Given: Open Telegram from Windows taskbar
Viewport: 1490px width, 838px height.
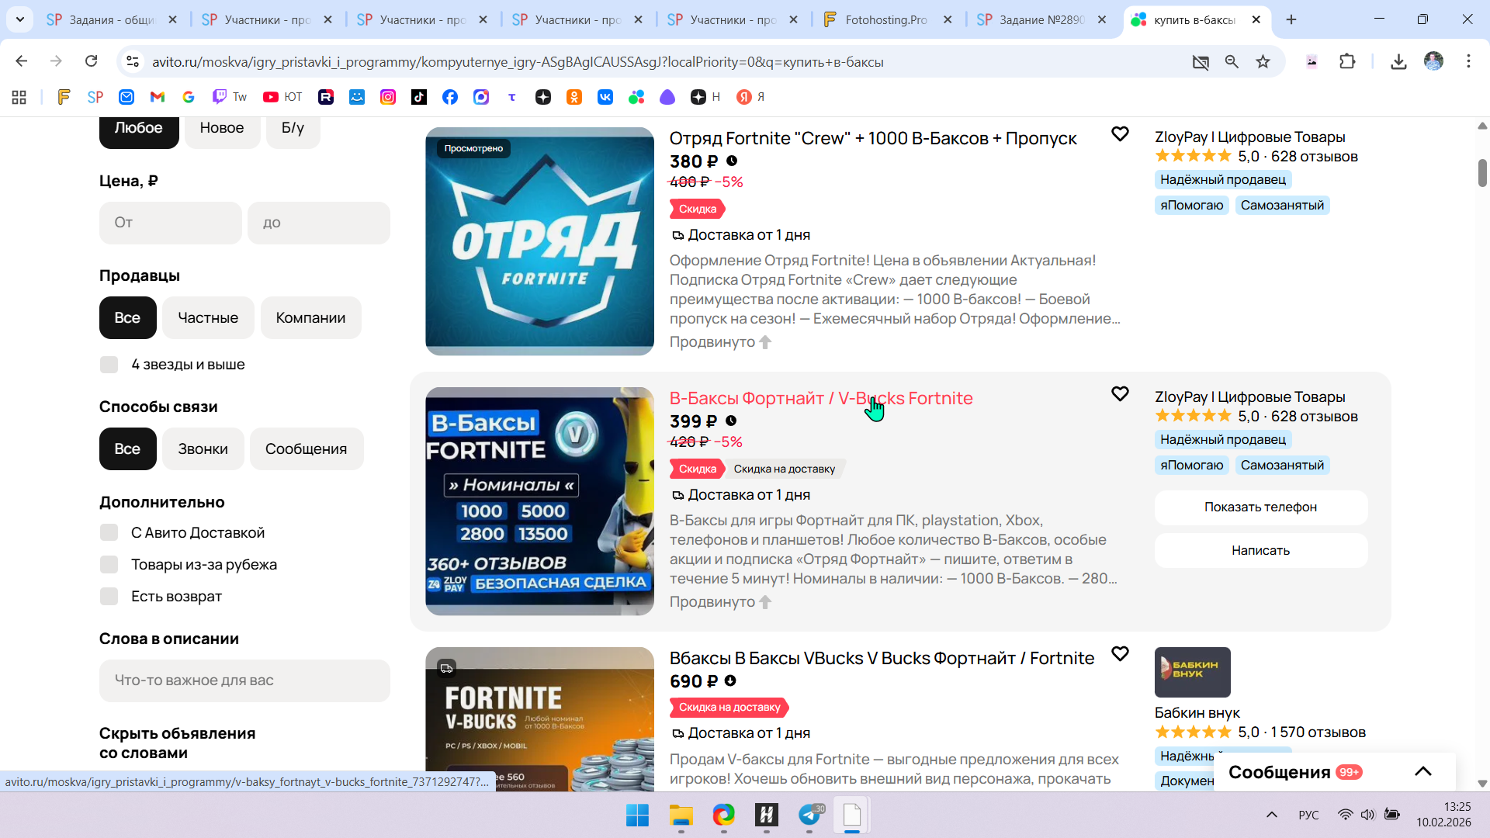Looking at the screenshot, I should click(x=809, y=815).
